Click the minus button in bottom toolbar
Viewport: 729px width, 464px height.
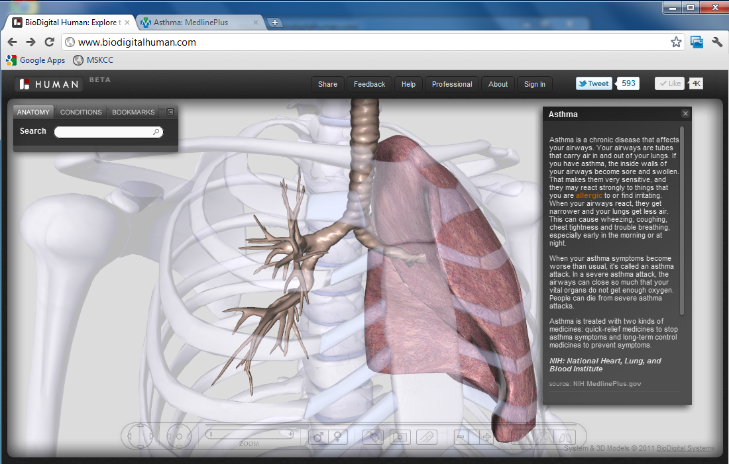[x=461, y=437]
